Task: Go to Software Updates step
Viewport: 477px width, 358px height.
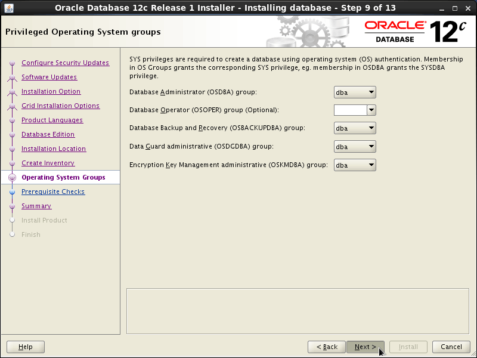Action: (49, 77)
